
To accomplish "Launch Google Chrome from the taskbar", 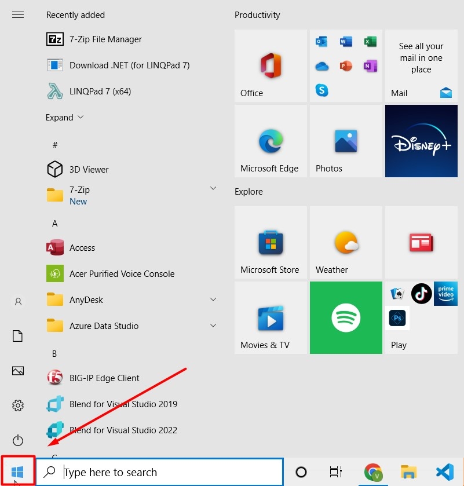I will click(x=374, y=472).
